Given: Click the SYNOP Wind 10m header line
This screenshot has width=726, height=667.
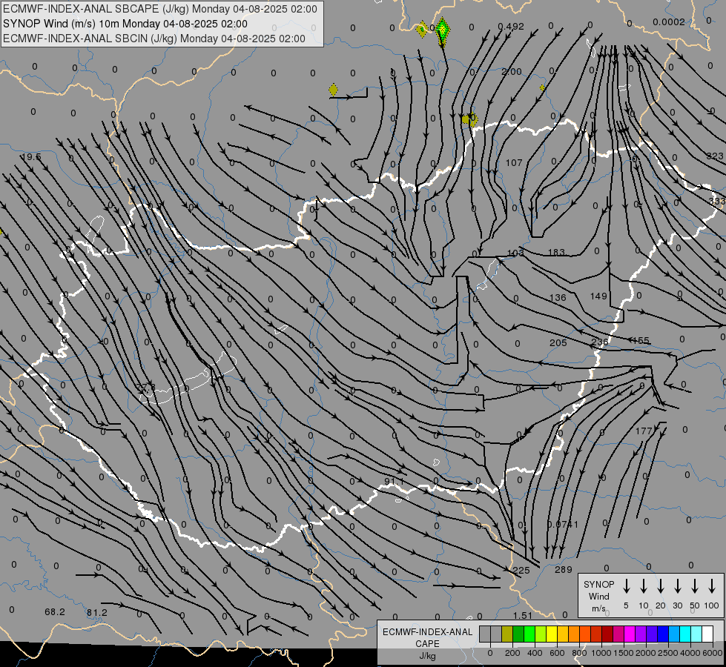Looking at the screenshot, I should (x=125, y=24).
